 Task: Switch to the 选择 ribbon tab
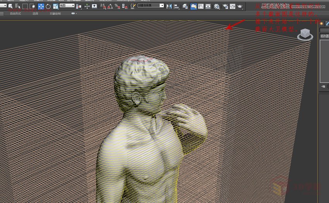pos(35,14)
